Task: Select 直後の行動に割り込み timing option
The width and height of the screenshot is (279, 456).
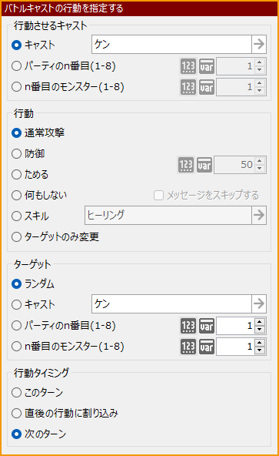Action: [x=65, y=413]
